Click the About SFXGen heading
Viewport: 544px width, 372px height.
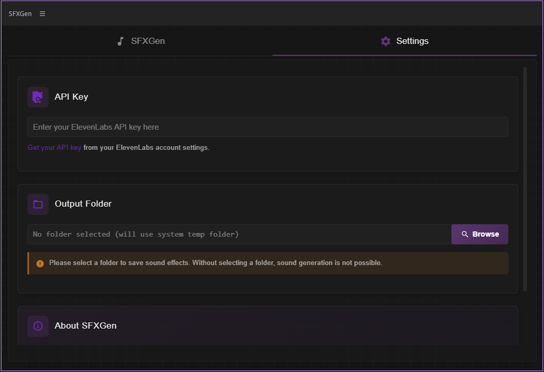(x=86, y=326)
